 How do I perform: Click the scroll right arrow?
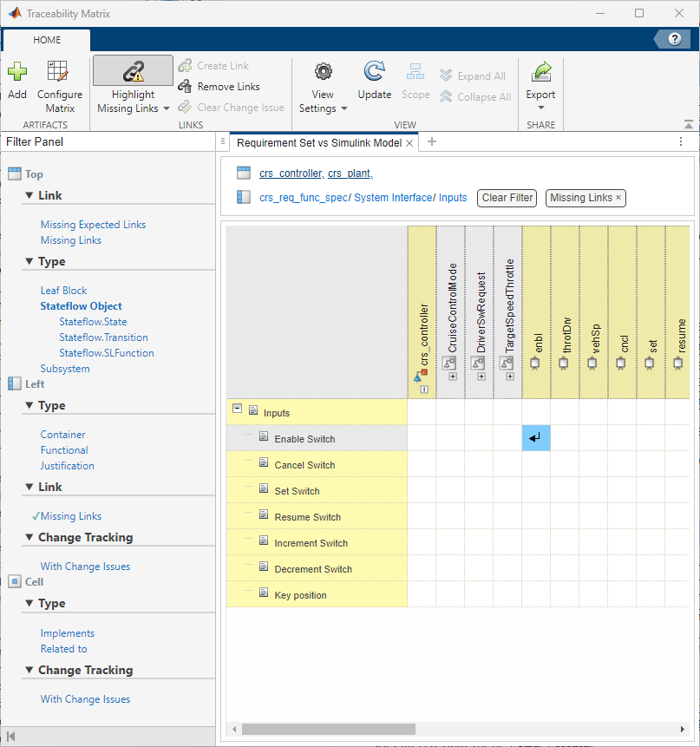(683, 730)
